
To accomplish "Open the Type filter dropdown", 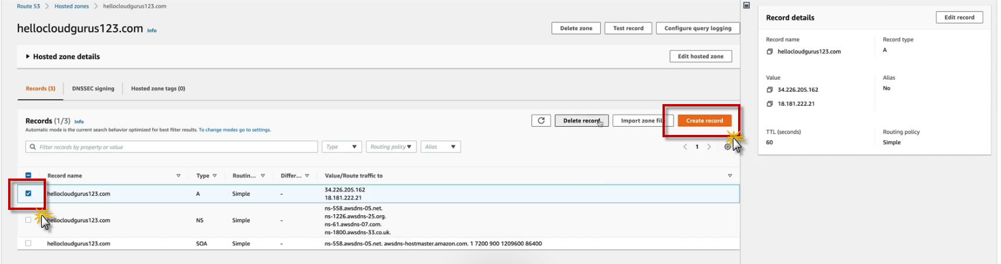I will 342,147.
